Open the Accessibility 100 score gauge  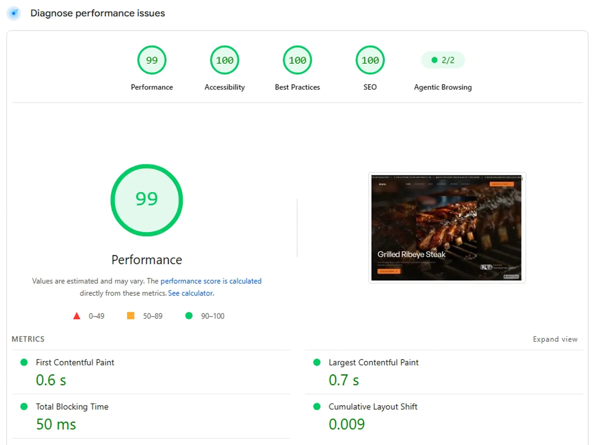(x=225, y=60)
